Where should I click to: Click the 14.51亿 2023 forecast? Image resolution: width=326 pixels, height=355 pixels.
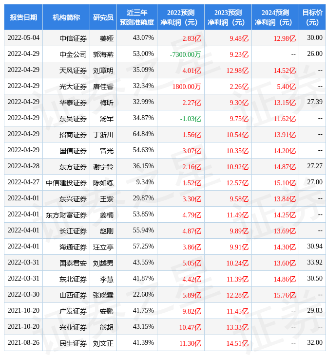tap(237, 344)
